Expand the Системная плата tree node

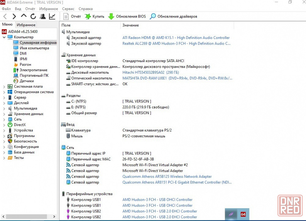(x=4, y=87)
